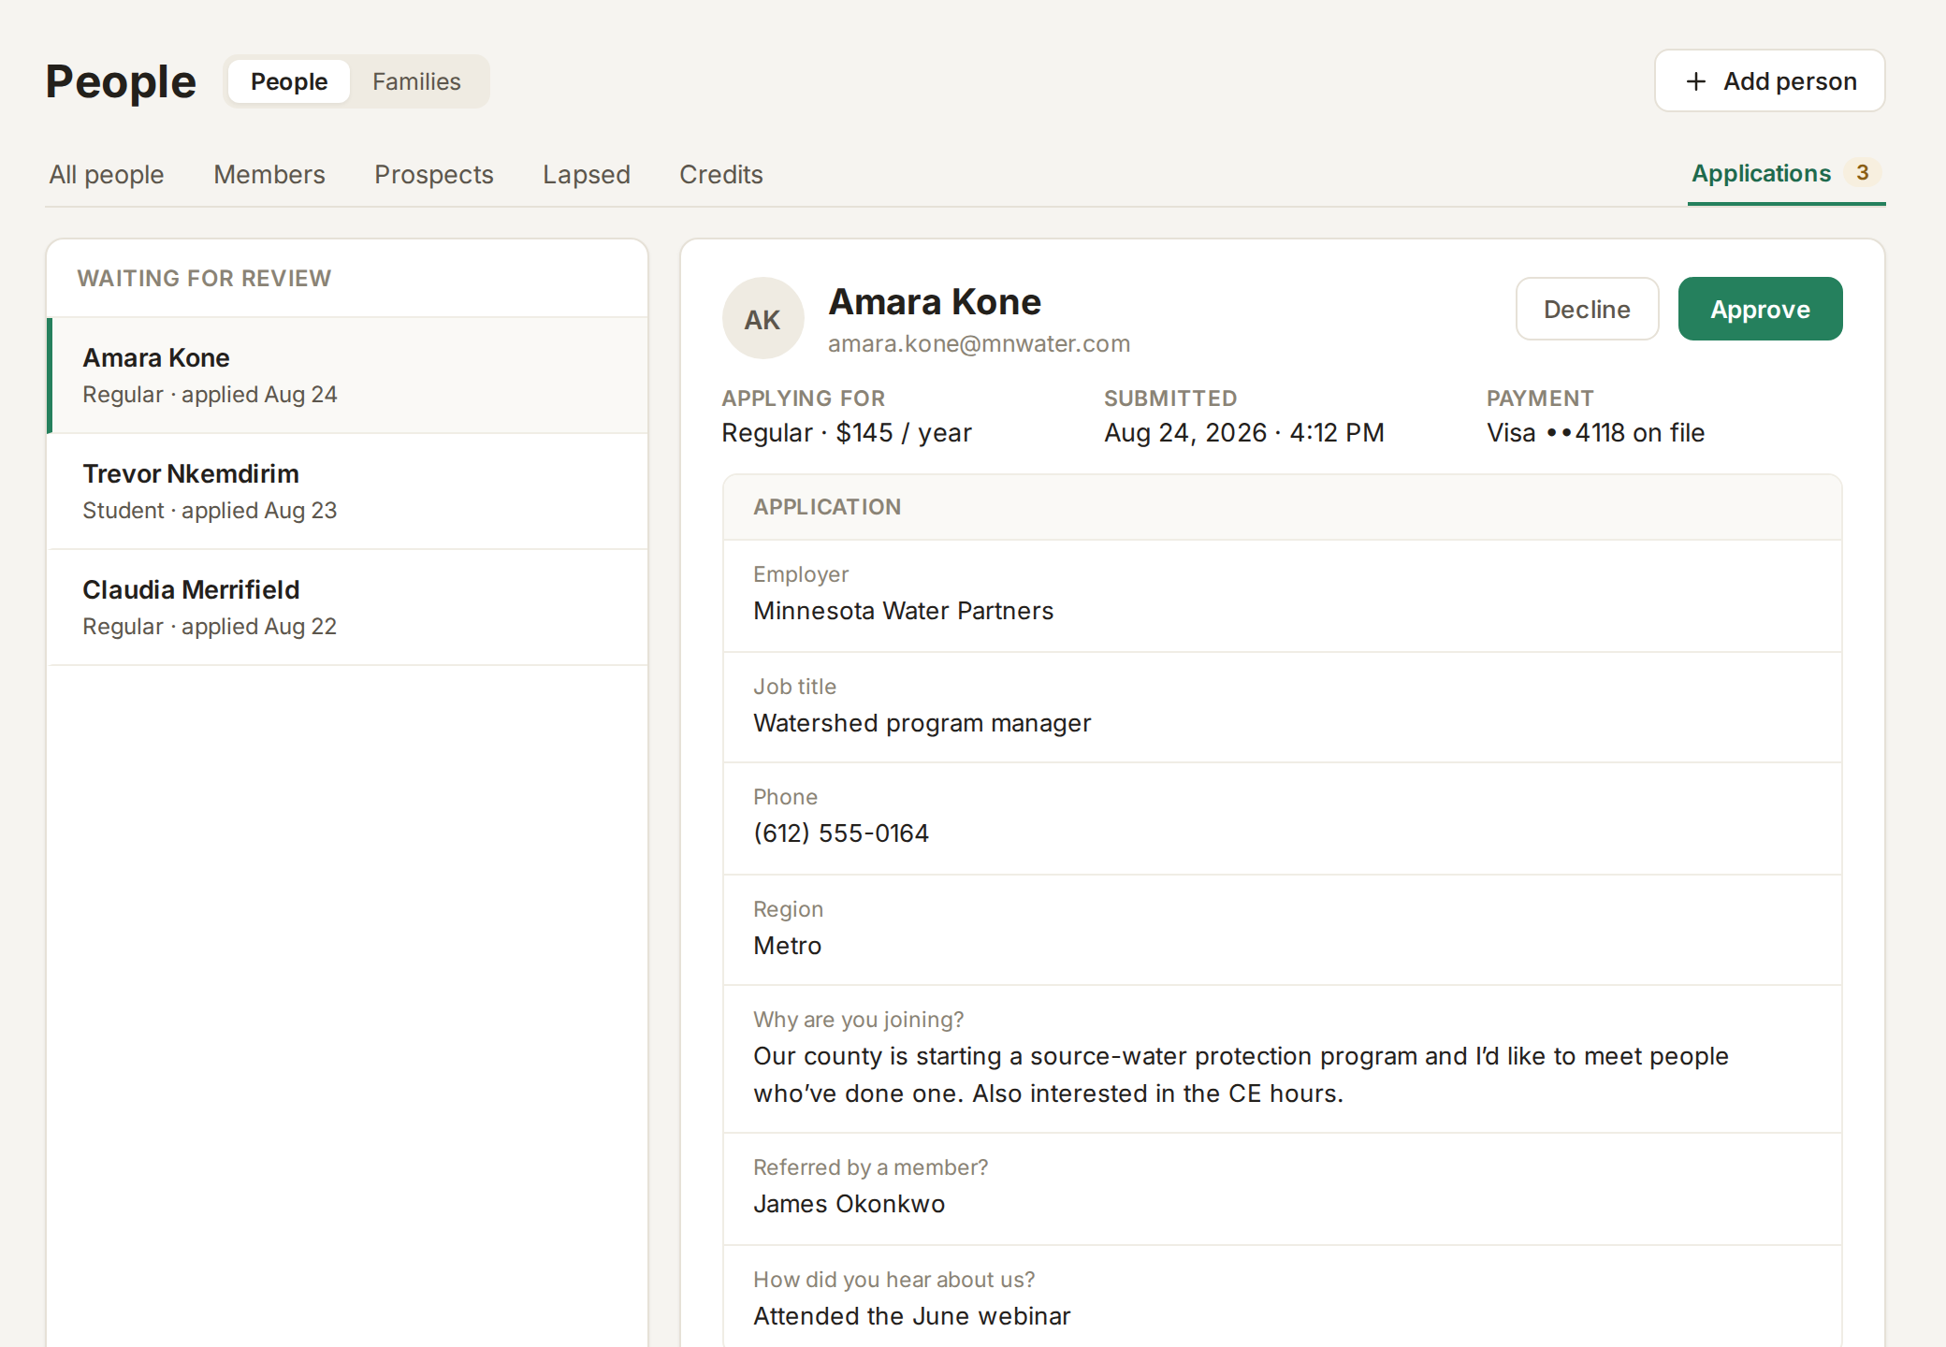Image resolution: width=1946 pixels, height=1347 pixels.
Task: Click the People page title
Action: click(121, 81)
